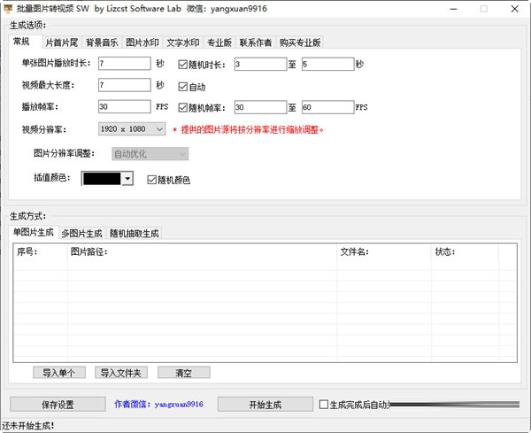
Task: Switch to the 片首片尾 tab
Action: coord(61,42)
